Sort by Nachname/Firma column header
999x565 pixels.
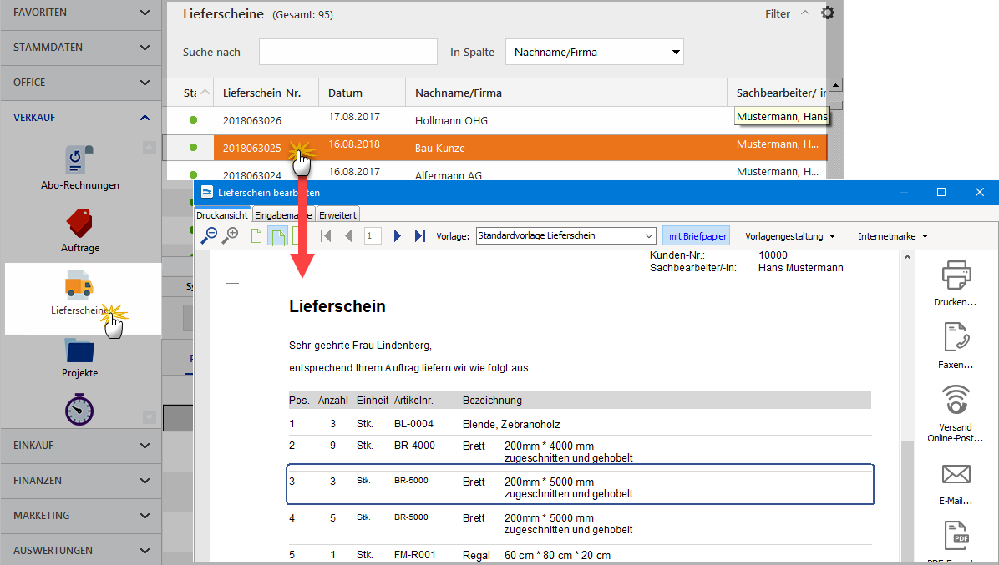click(x=565, y=93)
